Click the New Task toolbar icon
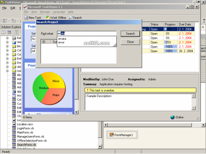This screenshot has width=206, height=154. point(26,17)
